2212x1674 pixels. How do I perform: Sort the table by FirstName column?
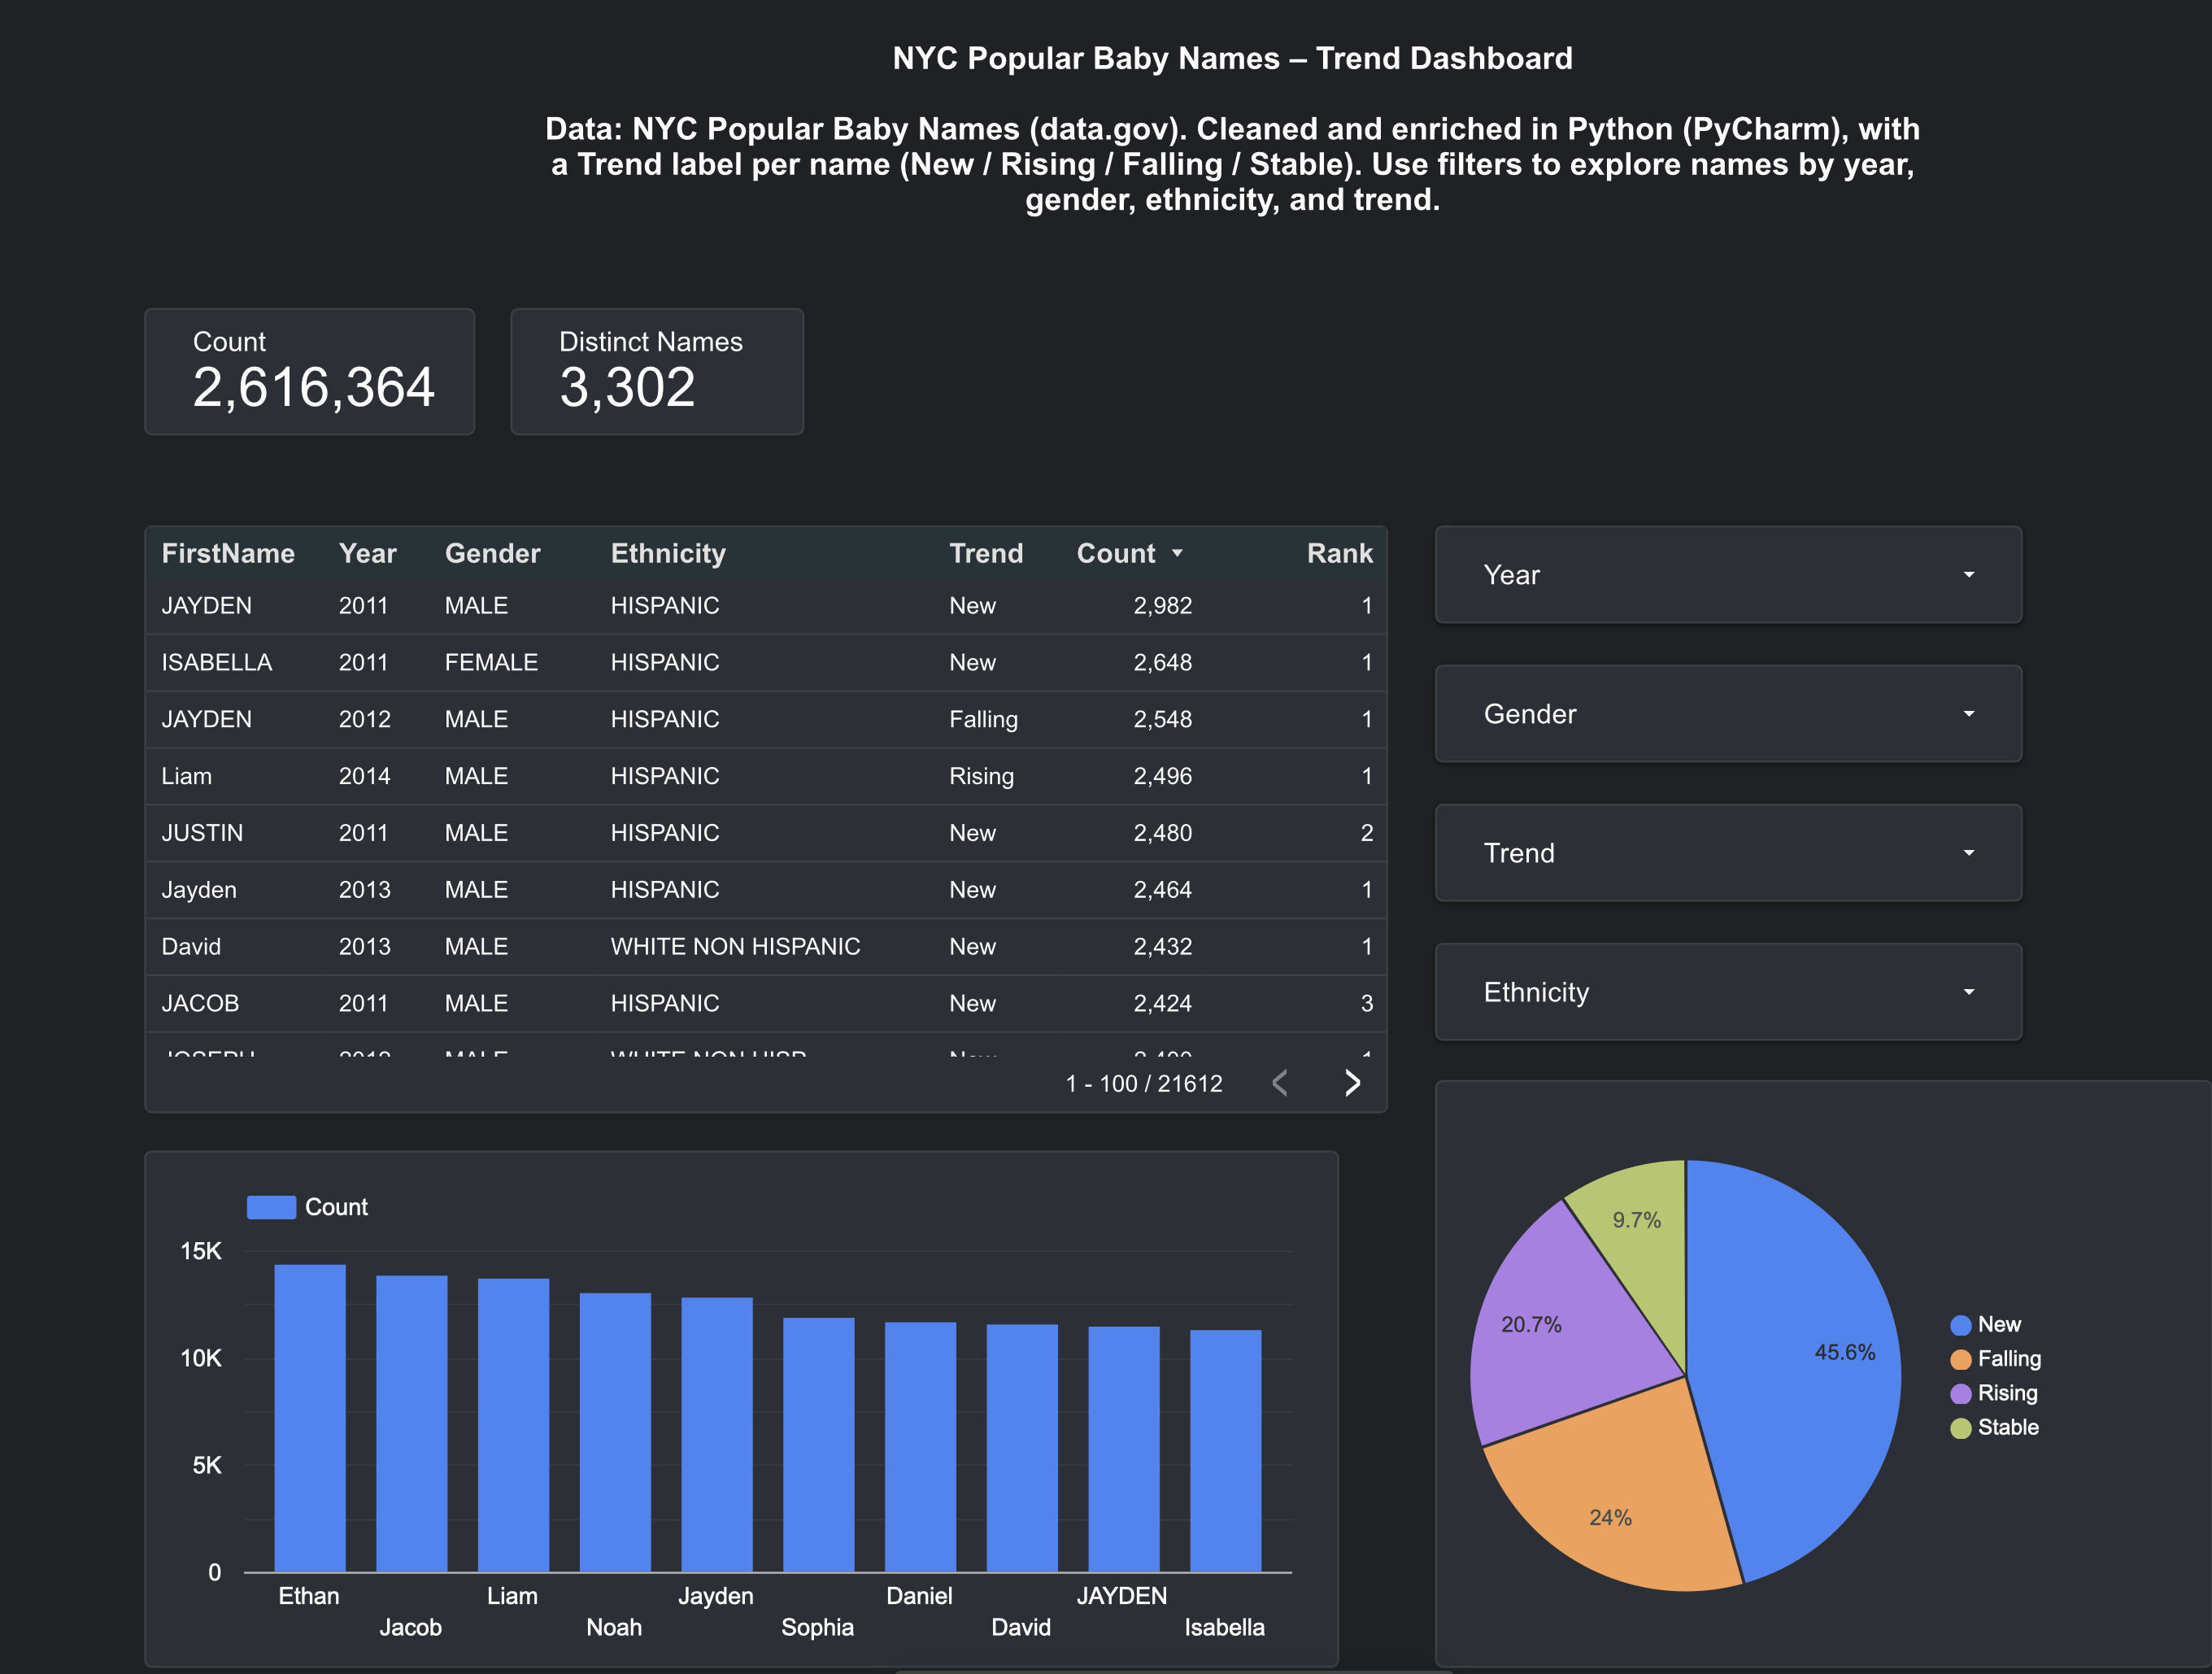(229, 553)
